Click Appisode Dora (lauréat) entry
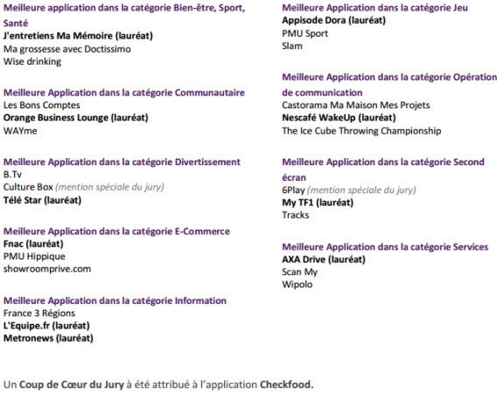 333,20
